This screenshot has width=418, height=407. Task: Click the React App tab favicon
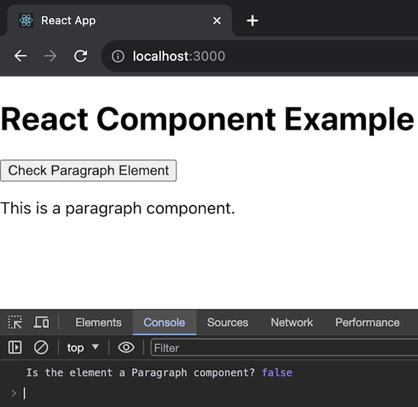(x=26, y=20)
